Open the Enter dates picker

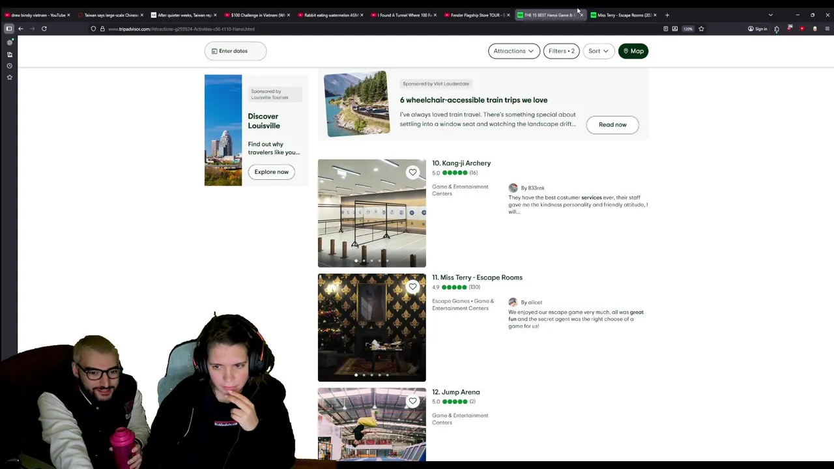(x=235, y=51)
